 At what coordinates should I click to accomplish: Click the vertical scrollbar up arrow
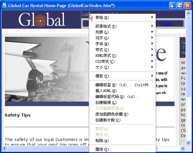click(188, 13)
